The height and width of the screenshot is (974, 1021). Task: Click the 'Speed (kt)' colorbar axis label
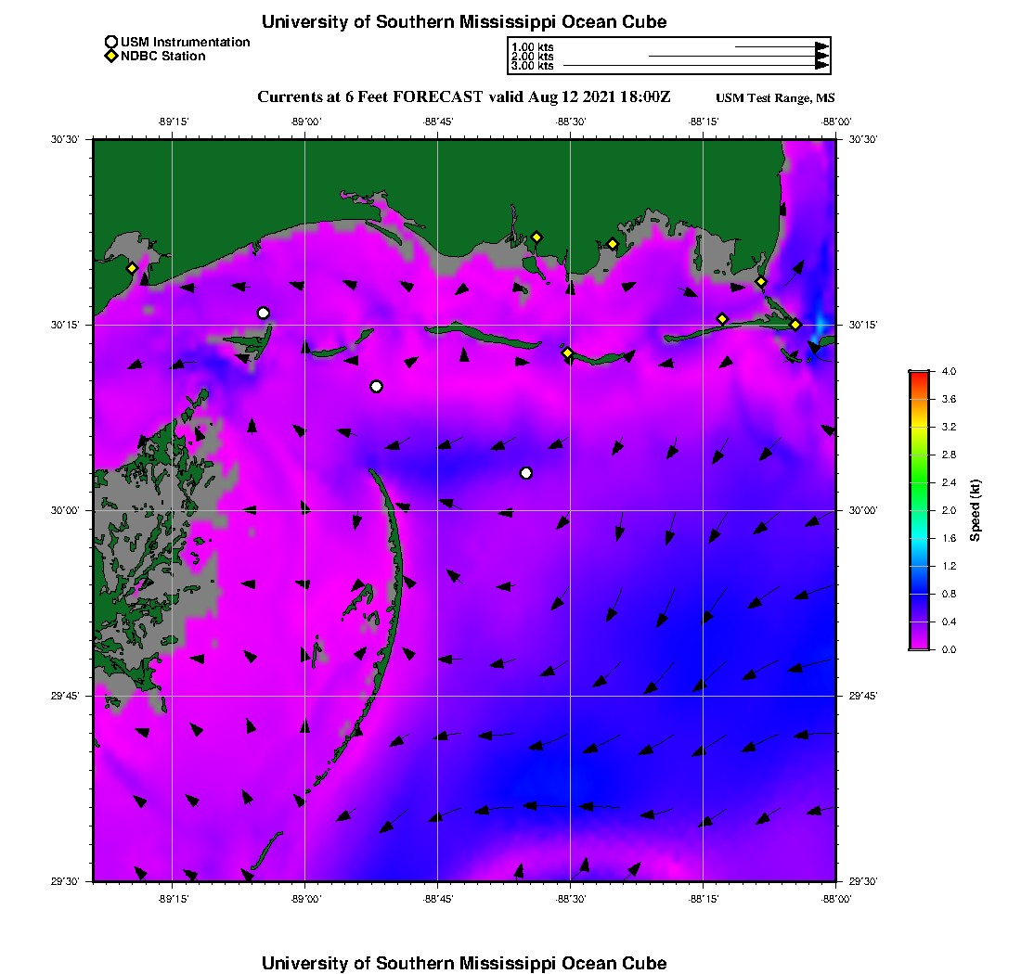coord(975,511)
